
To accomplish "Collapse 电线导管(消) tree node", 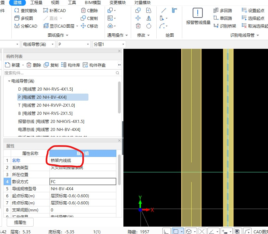I will [9, 81].
